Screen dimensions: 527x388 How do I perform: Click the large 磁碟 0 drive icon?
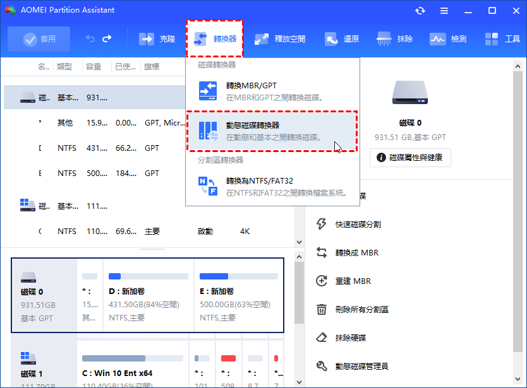[x=410, y=92]
